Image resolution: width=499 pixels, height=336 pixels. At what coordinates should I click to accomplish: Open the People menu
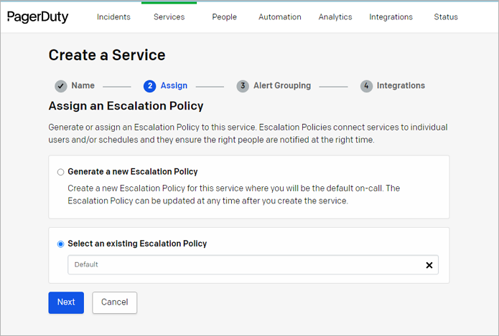tap(224, 17)
